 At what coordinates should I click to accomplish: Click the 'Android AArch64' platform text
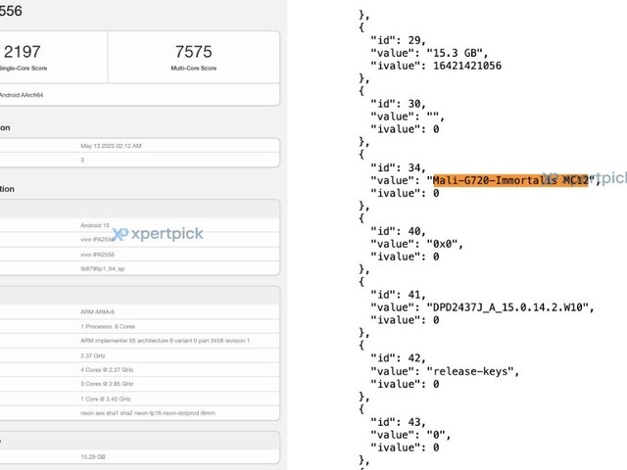coord(22,95)
